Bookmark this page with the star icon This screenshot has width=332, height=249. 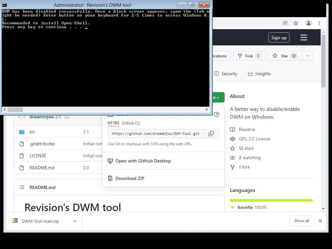pyautogui.click(x=296, y=23)
